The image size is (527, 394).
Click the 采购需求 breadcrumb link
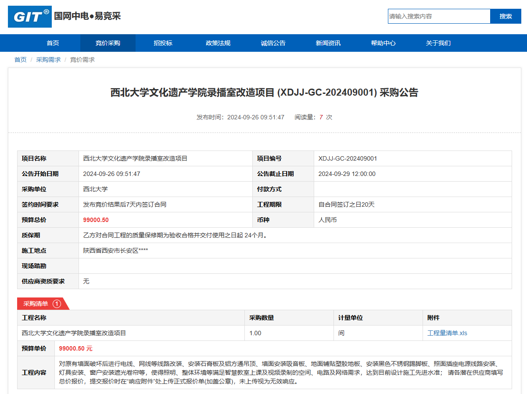(x=48, y=60)
